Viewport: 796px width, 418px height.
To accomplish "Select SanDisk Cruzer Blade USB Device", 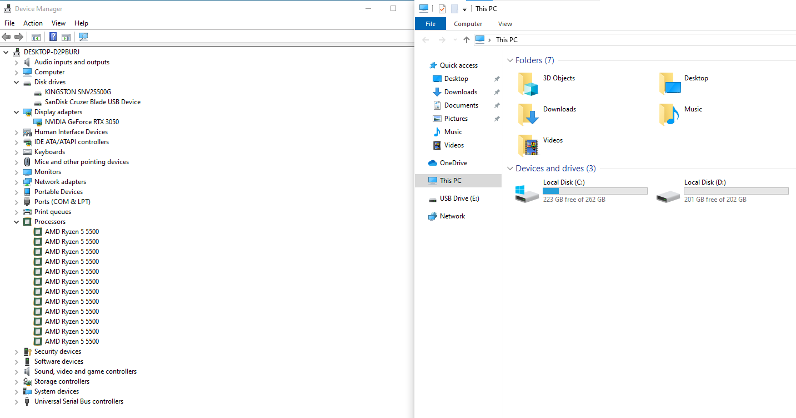I will point(92,102).
